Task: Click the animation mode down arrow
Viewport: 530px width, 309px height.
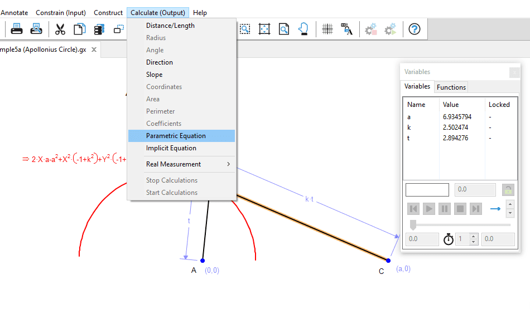Action: (510, 213)
